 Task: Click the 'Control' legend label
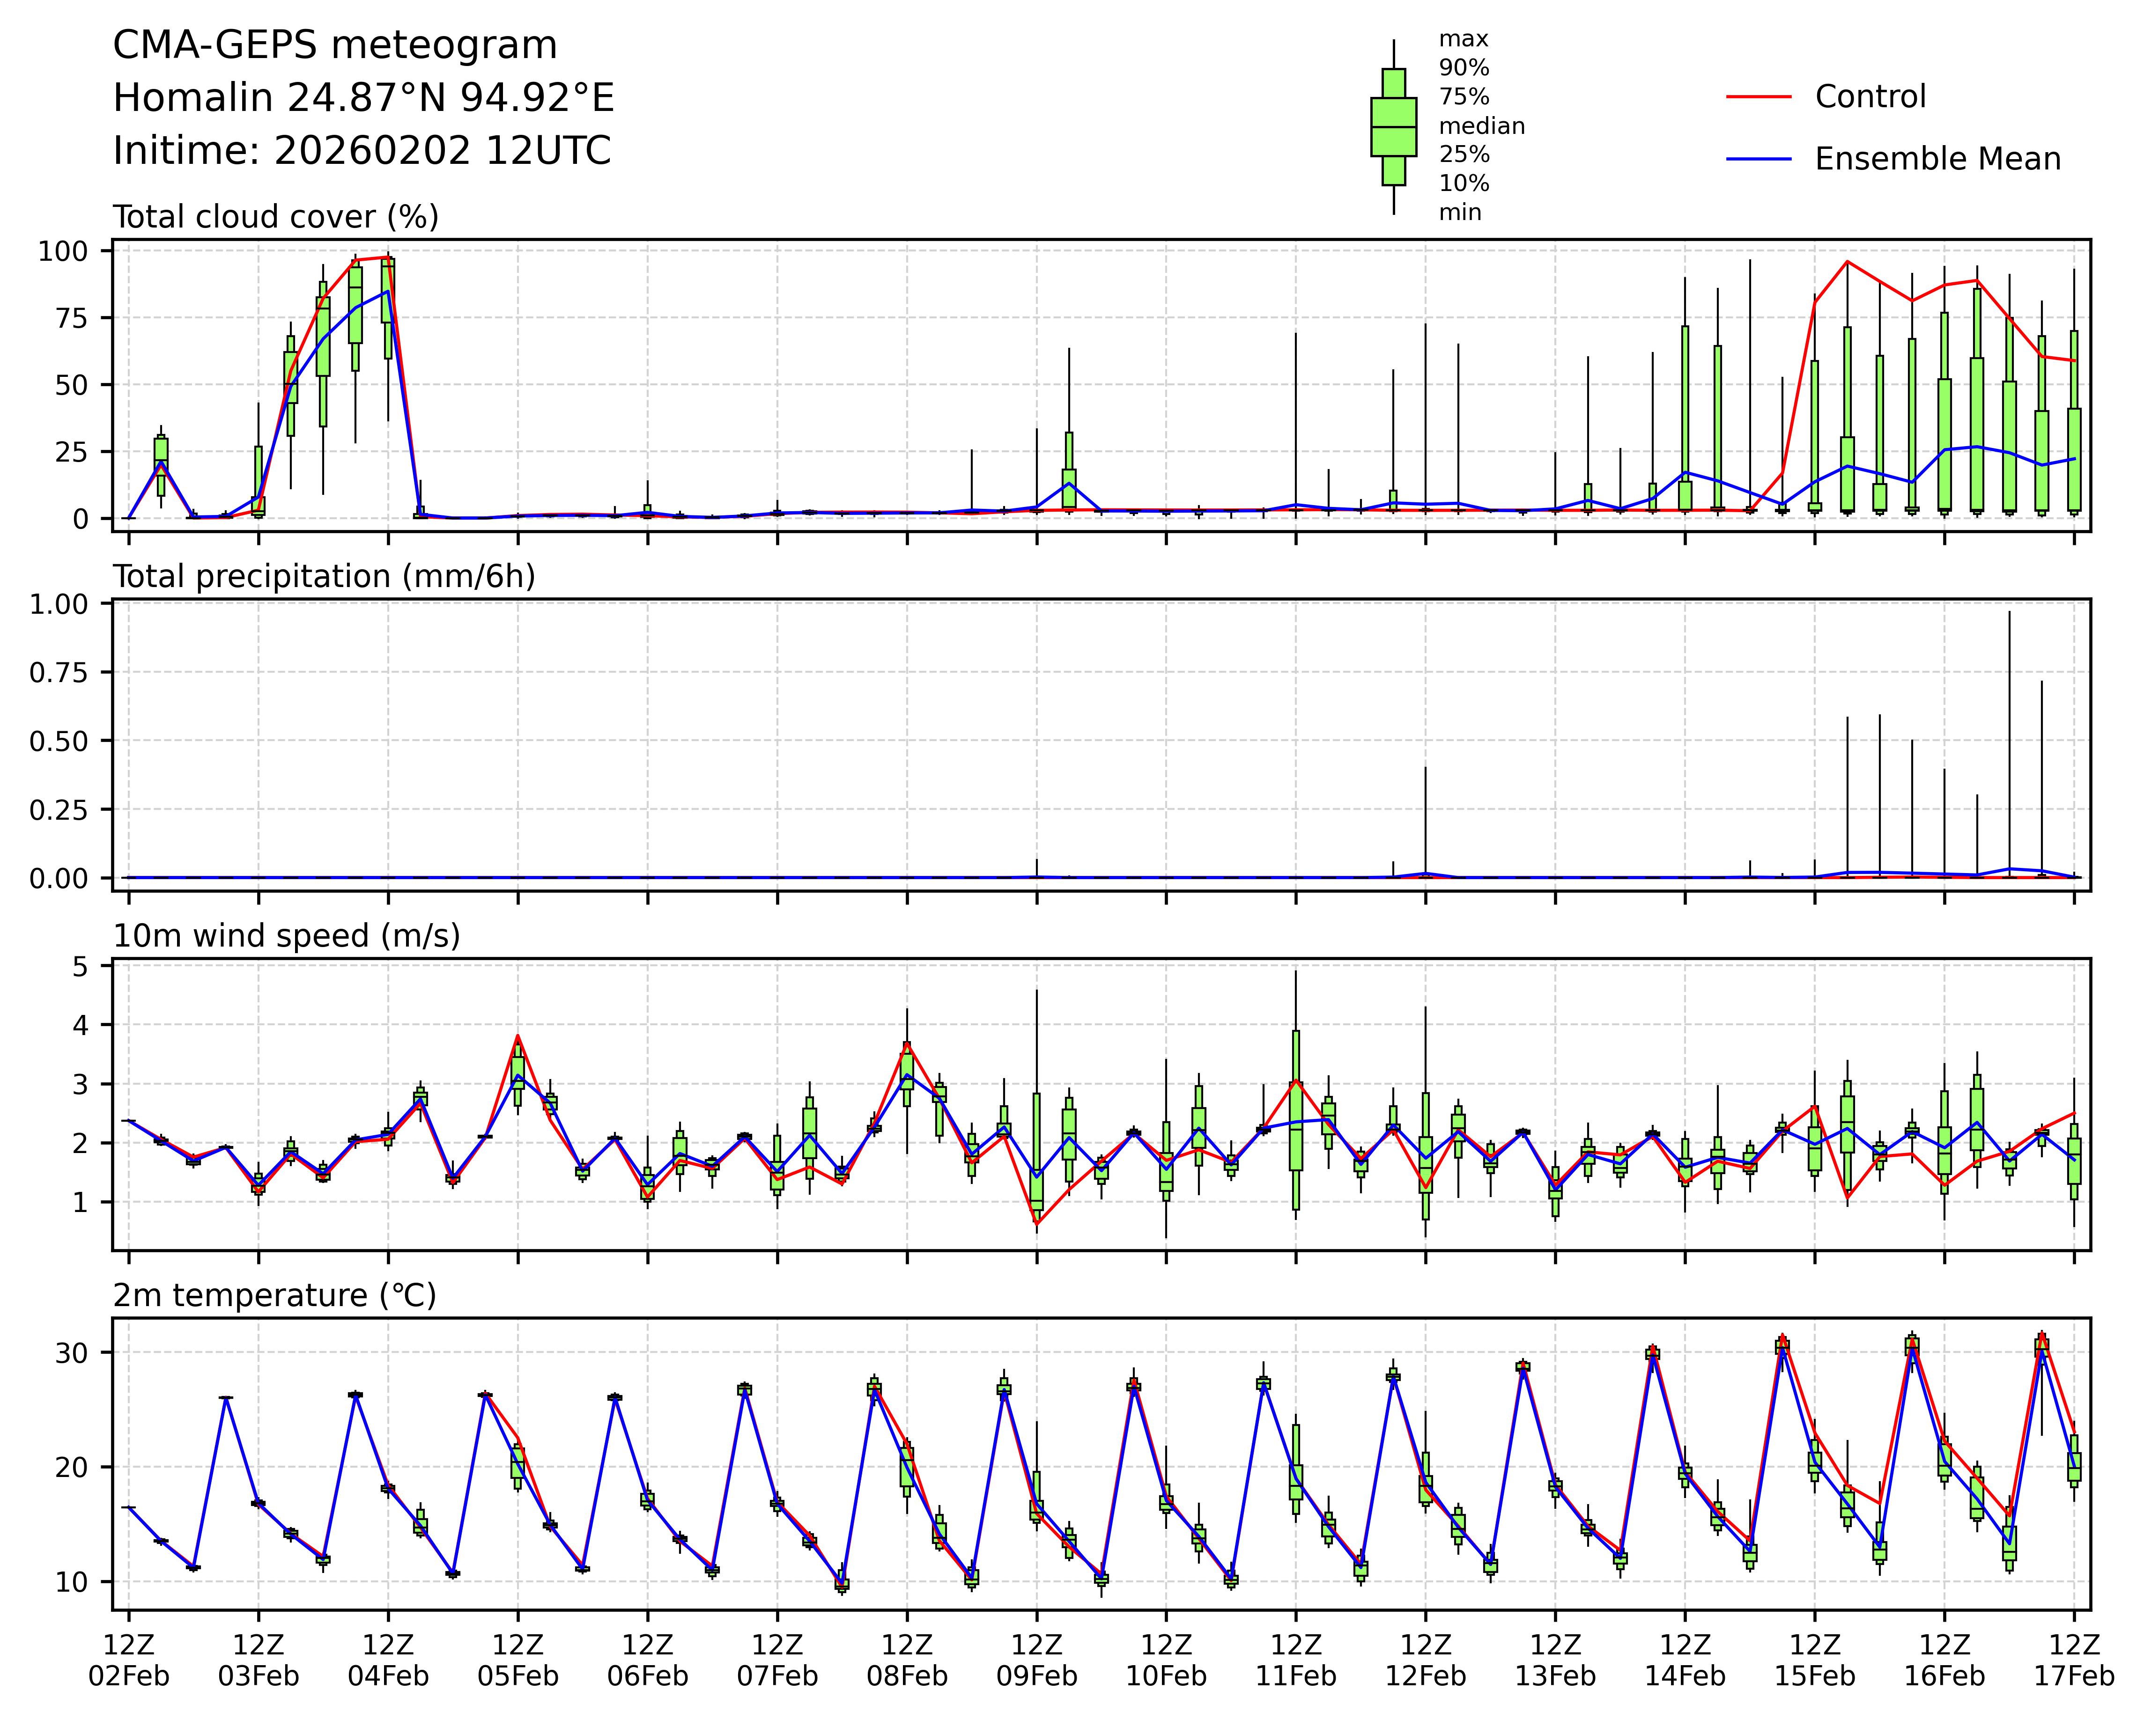[1870, 97]
